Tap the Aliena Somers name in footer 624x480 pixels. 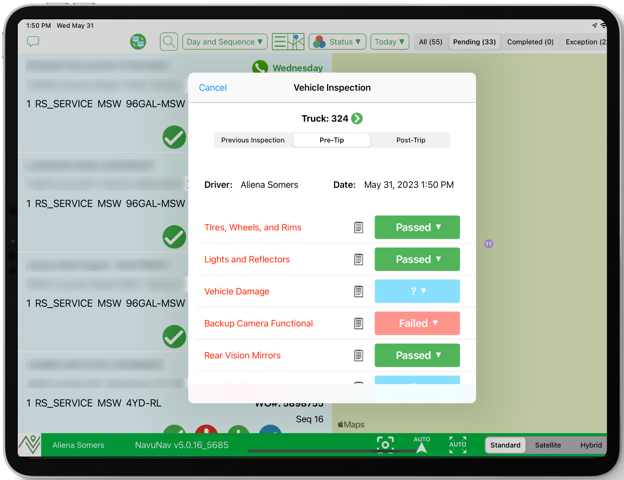tap(78, 445)
